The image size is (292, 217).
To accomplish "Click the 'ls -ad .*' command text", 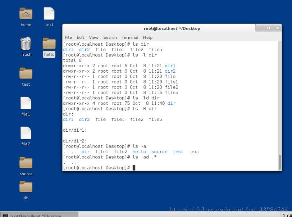I will click(x=145, y=157).
